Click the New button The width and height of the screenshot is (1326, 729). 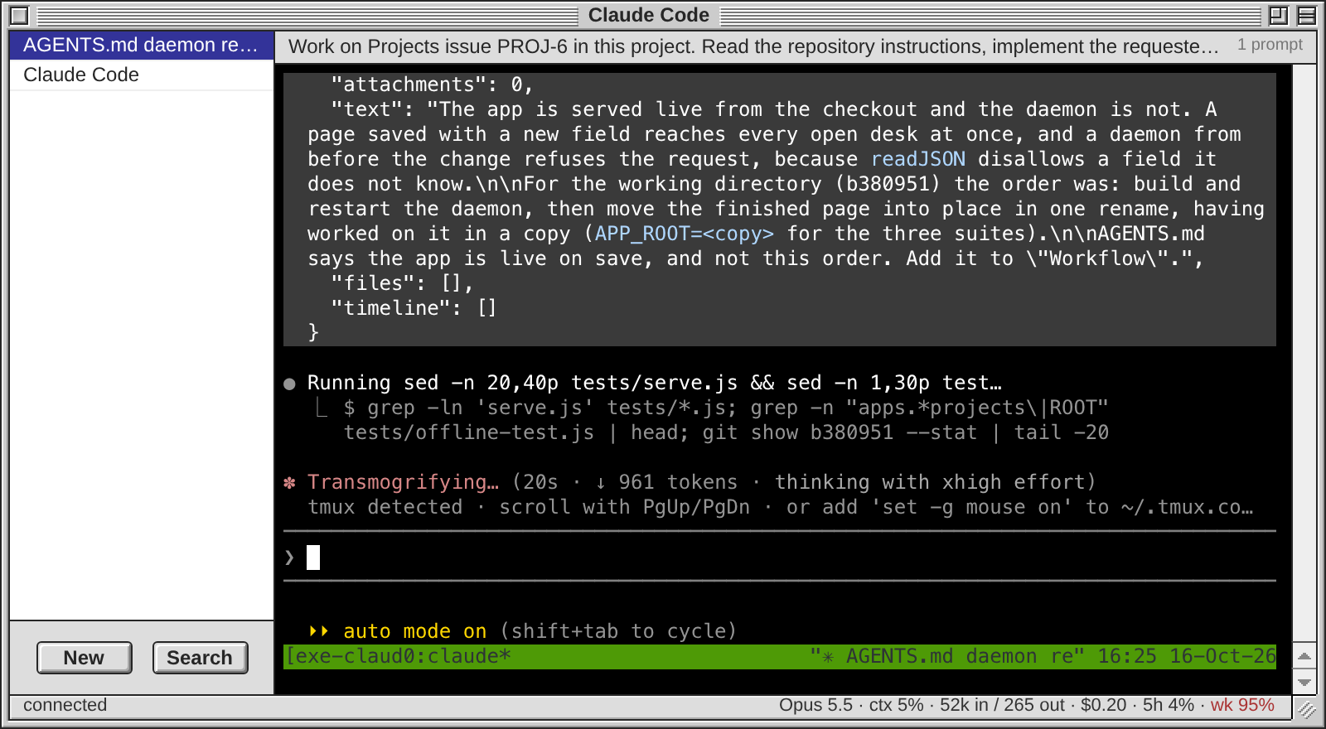(x=85, y=658)
